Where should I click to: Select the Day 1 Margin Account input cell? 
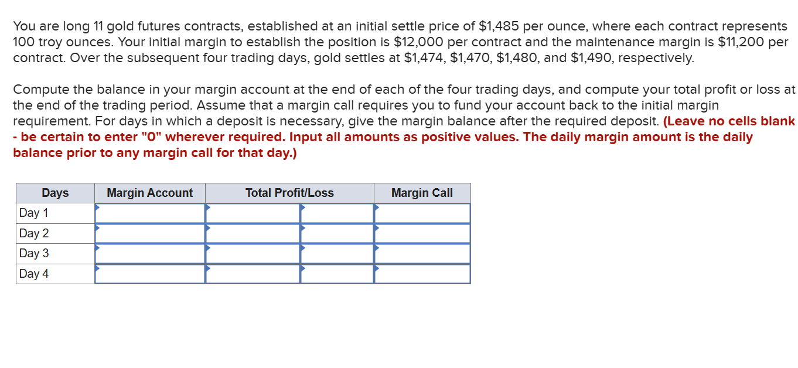(x=149, y=213)
